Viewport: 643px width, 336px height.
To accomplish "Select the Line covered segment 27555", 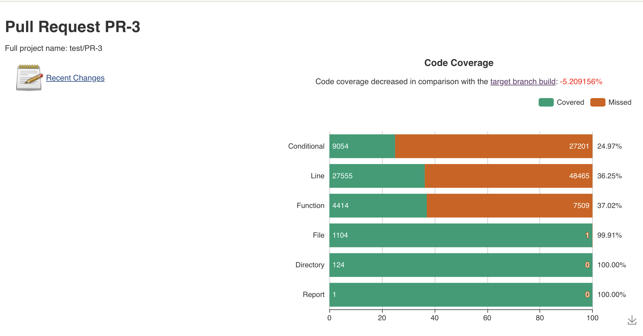I will point(377,176).
